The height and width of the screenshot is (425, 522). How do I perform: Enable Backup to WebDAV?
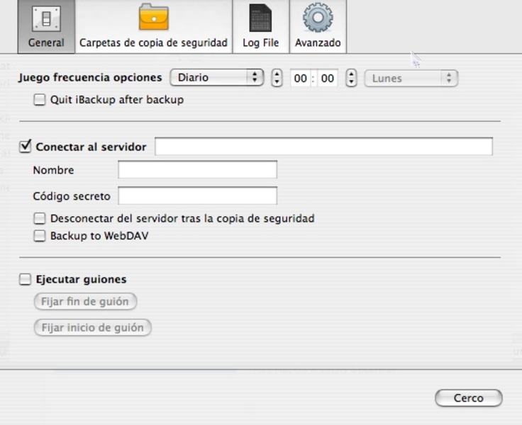(x=39, y=236)
